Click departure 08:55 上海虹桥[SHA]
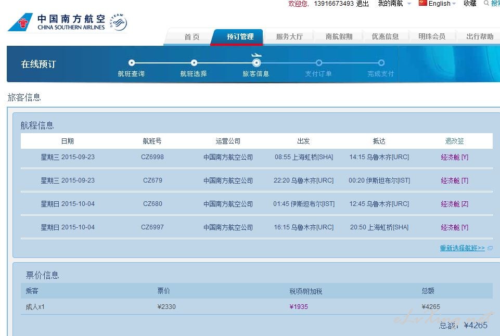 pyautogui.click(x=304, y=157)
